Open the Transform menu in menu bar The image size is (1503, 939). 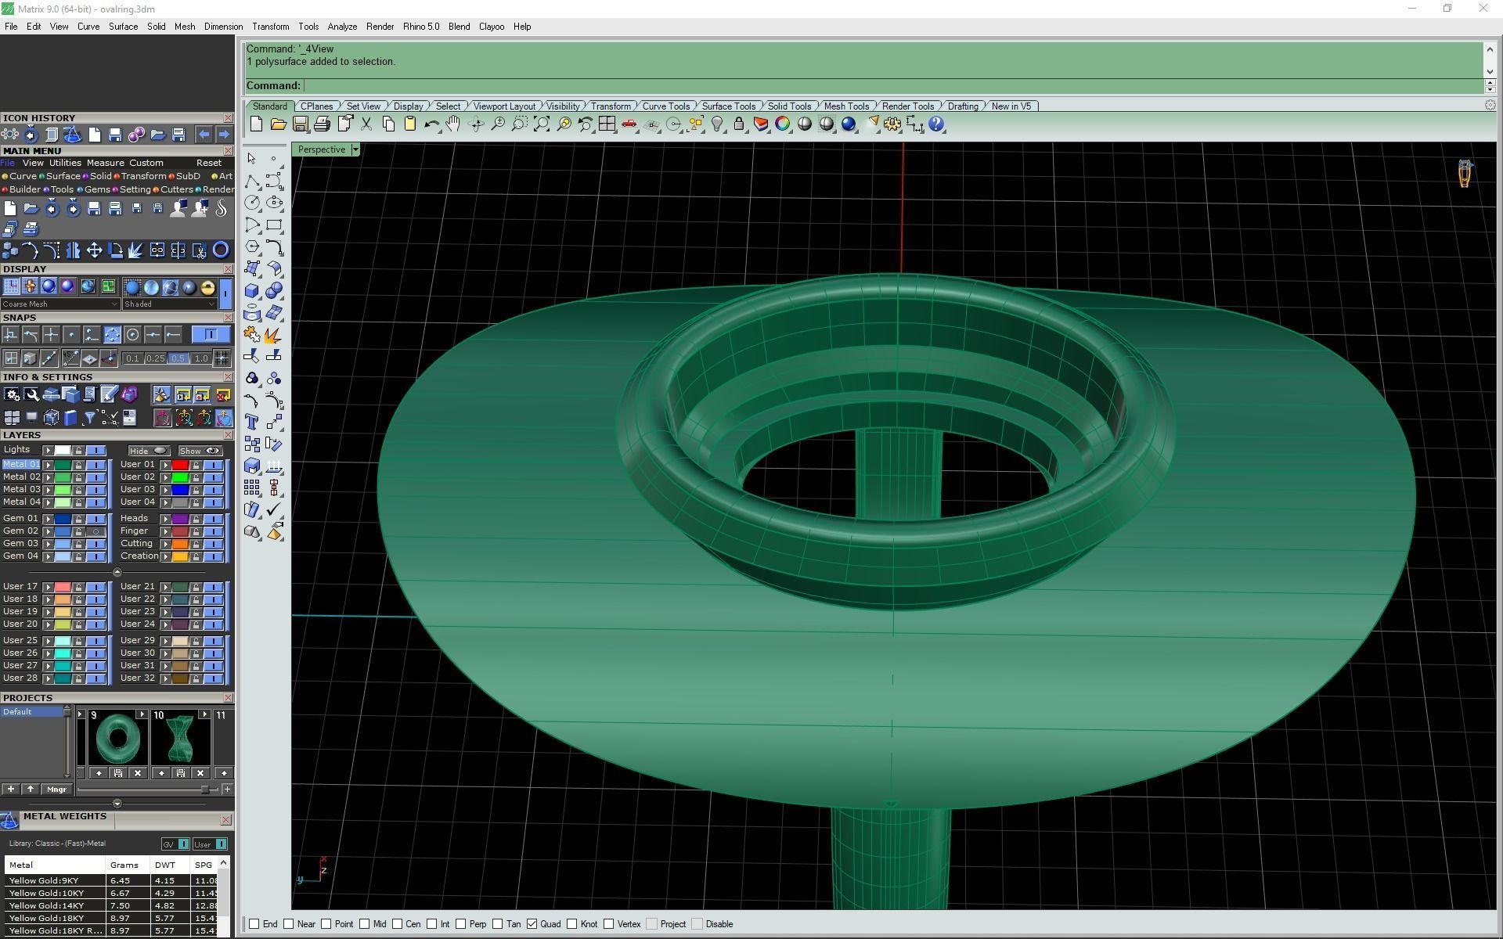(x=271, y=27)
